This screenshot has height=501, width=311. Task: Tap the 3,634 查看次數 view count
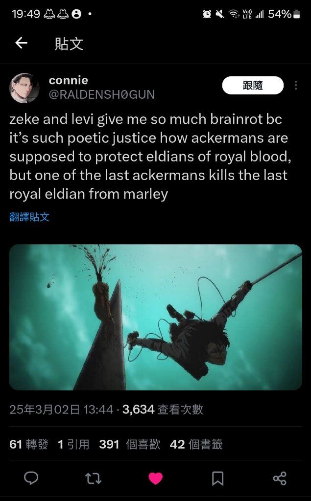click(163, 410)
